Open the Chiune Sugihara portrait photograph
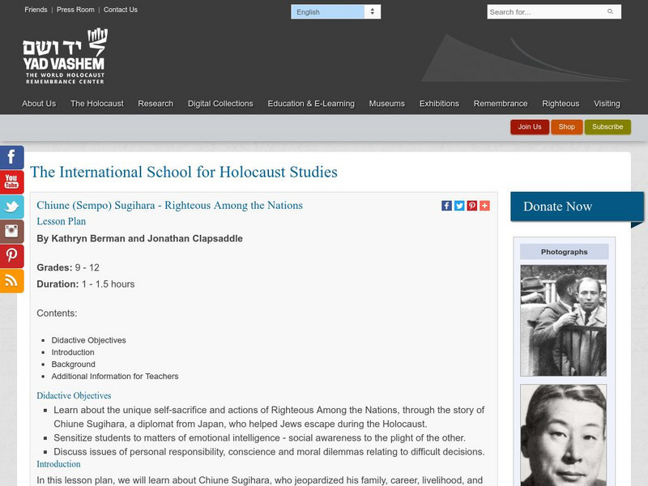 tap(564, 435)
